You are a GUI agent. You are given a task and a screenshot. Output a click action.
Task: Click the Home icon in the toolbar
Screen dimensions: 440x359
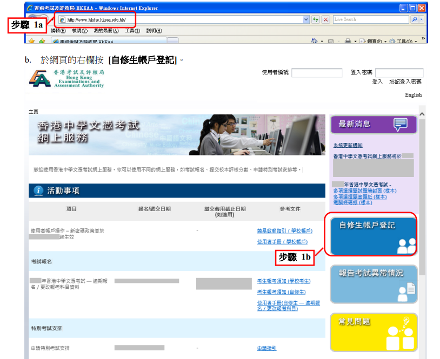coord(314,41)
